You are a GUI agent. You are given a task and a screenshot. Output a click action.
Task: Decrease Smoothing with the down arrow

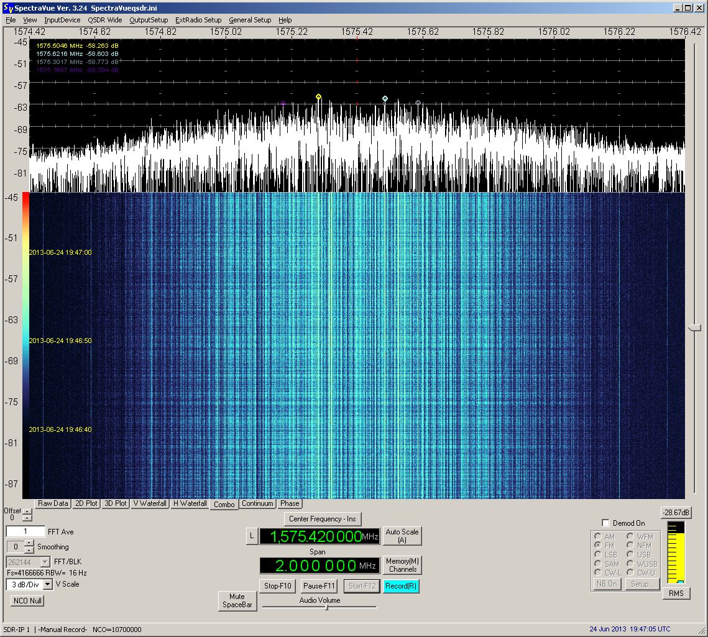(29, 550)
